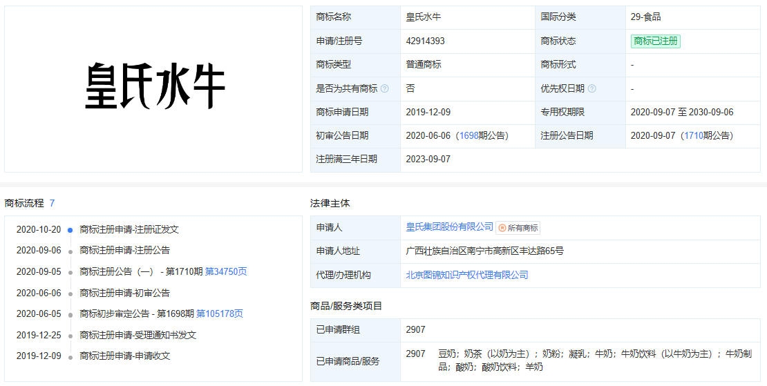
Task: Select registration number 42914393
Action: [425, 41]
